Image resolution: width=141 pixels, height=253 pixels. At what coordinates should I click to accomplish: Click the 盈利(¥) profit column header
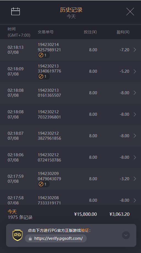(x=123, y=32)
